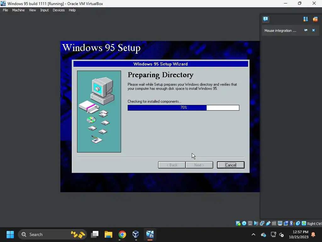Open VirtualBox Manager from the taskbar

click(x=136, y=234)
